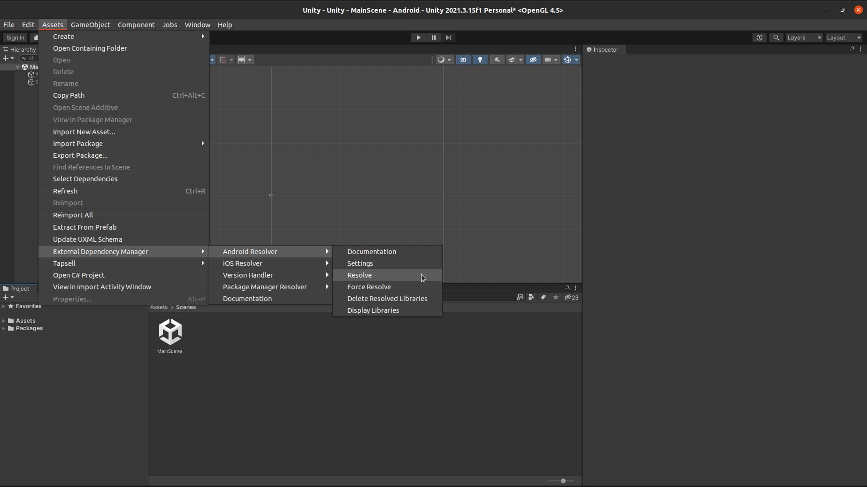Click the Pause playback button
Image resolution: width=867 pixels, height=487 pixels.
click(433, 38)
